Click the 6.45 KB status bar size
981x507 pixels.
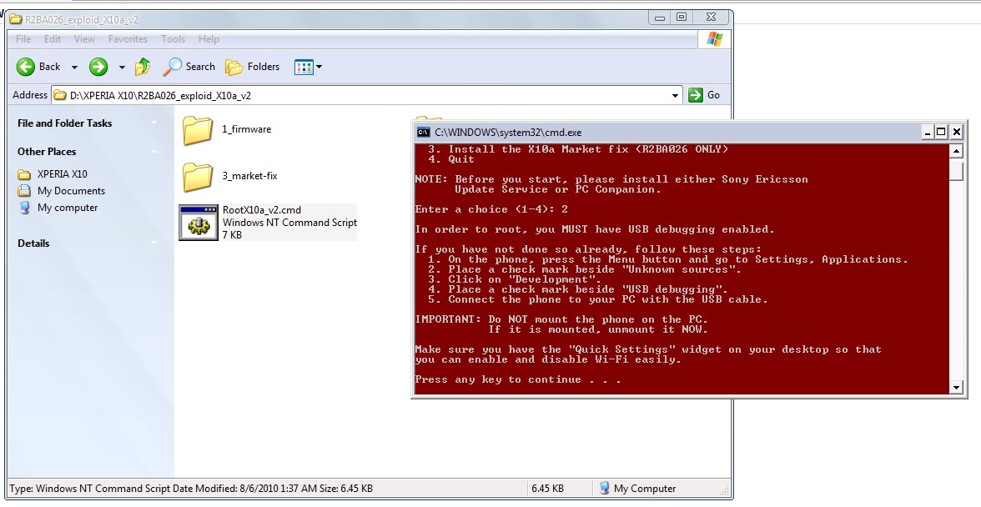click(x=547, y=489)
